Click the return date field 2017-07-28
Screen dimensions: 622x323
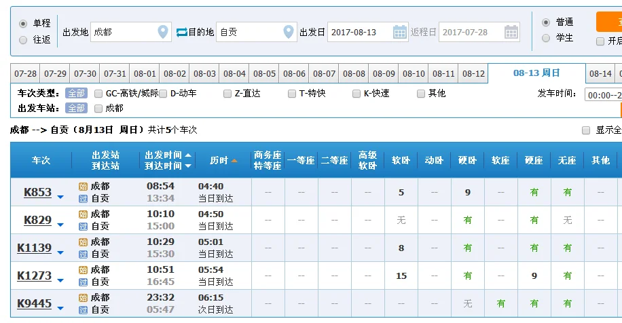[479, 32]
